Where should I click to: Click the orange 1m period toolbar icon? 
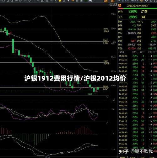pos(112,1)
